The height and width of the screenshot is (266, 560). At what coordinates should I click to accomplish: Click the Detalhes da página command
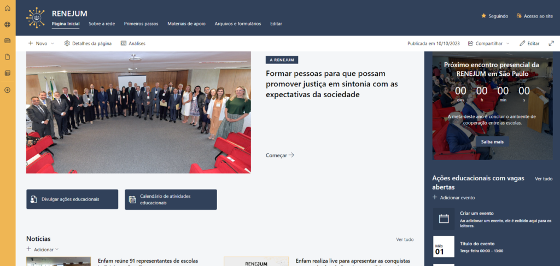[x=88, y=44]
